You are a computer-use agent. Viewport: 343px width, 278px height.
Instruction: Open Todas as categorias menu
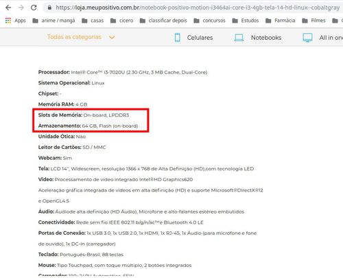tap(74, 37)
